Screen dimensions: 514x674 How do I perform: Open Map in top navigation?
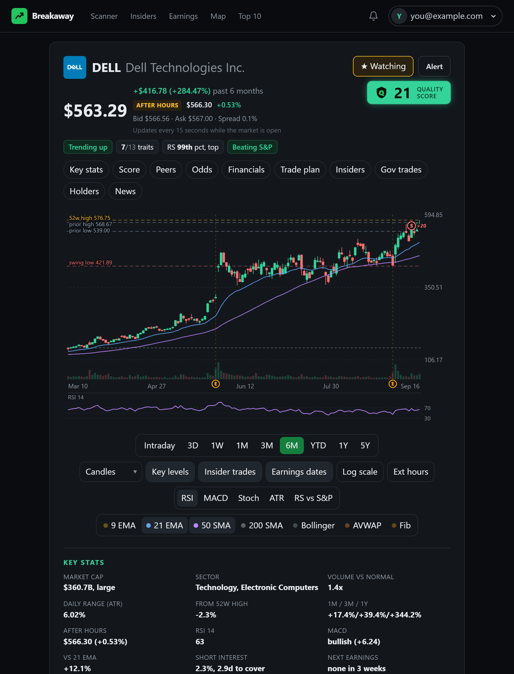(x=218, y=16)
